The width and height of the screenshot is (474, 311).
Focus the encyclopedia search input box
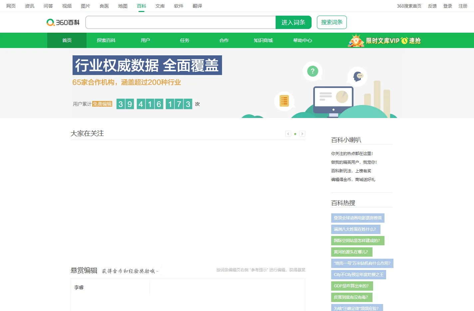point(180,22)
